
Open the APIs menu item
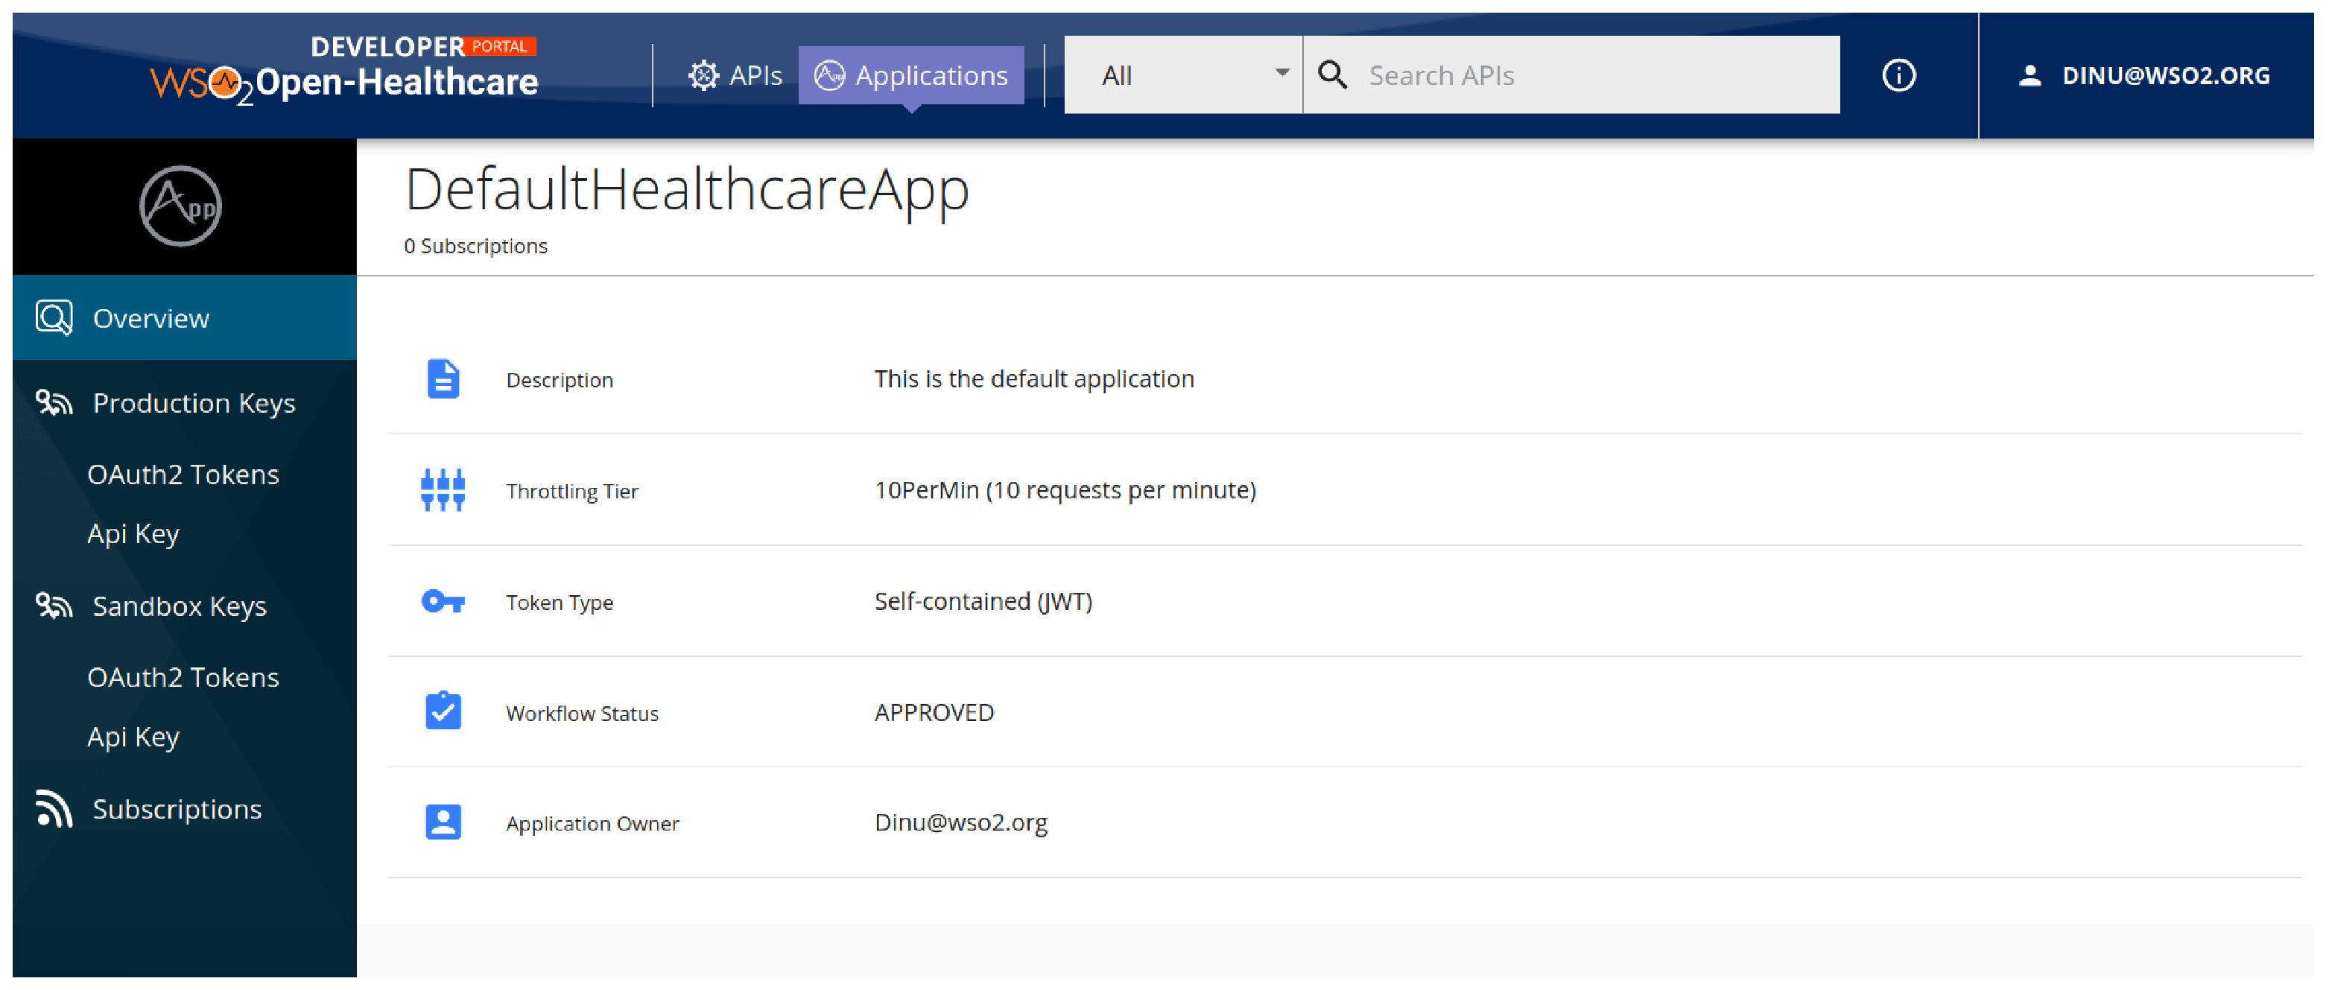[735, 75]
